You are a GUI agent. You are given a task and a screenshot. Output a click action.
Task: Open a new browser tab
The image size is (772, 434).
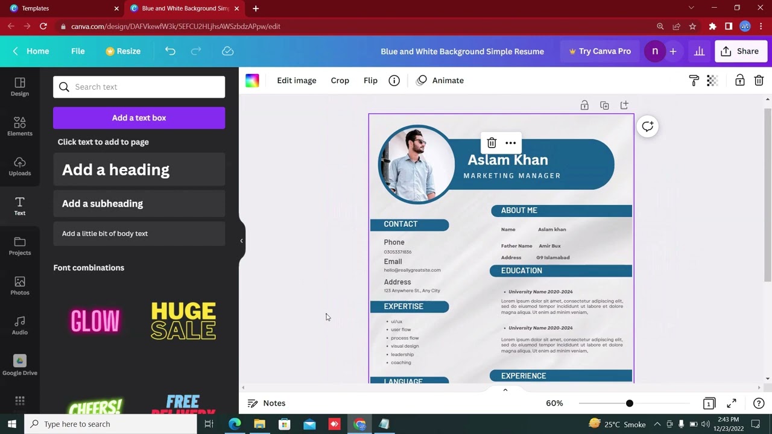tap(256, 8)
